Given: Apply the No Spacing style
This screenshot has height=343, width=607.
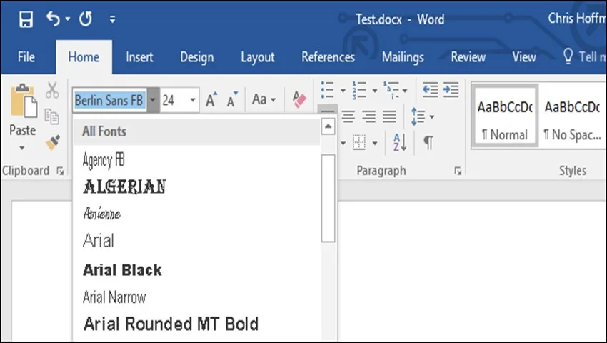Looking at the screenshot, I should click(x=572, y=116).
